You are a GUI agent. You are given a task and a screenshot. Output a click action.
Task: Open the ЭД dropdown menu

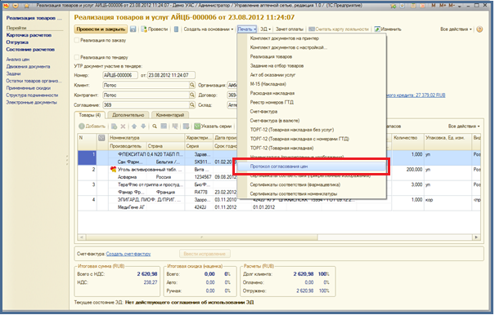(x=265, y=29)
